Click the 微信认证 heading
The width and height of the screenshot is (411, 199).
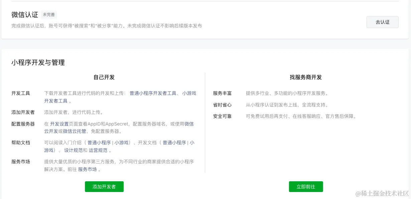pos(25,15)
